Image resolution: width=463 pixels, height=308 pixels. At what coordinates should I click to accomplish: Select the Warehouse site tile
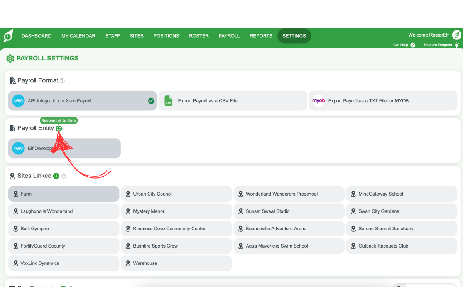click(176, 263)
